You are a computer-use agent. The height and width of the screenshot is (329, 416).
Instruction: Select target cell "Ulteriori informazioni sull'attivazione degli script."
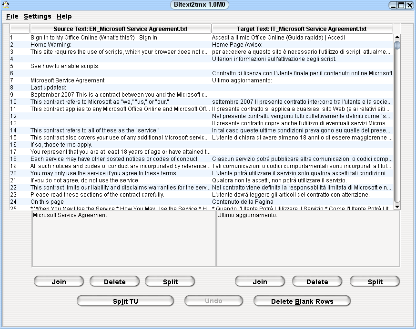pyautogui.click(x=302, y=59)
